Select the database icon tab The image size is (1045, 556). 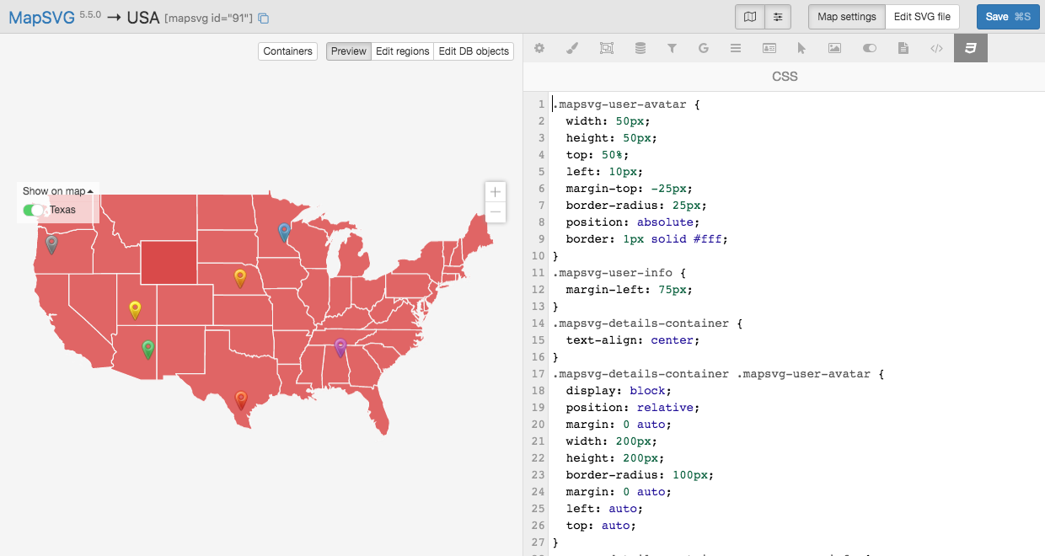click(x=640, y=49)
